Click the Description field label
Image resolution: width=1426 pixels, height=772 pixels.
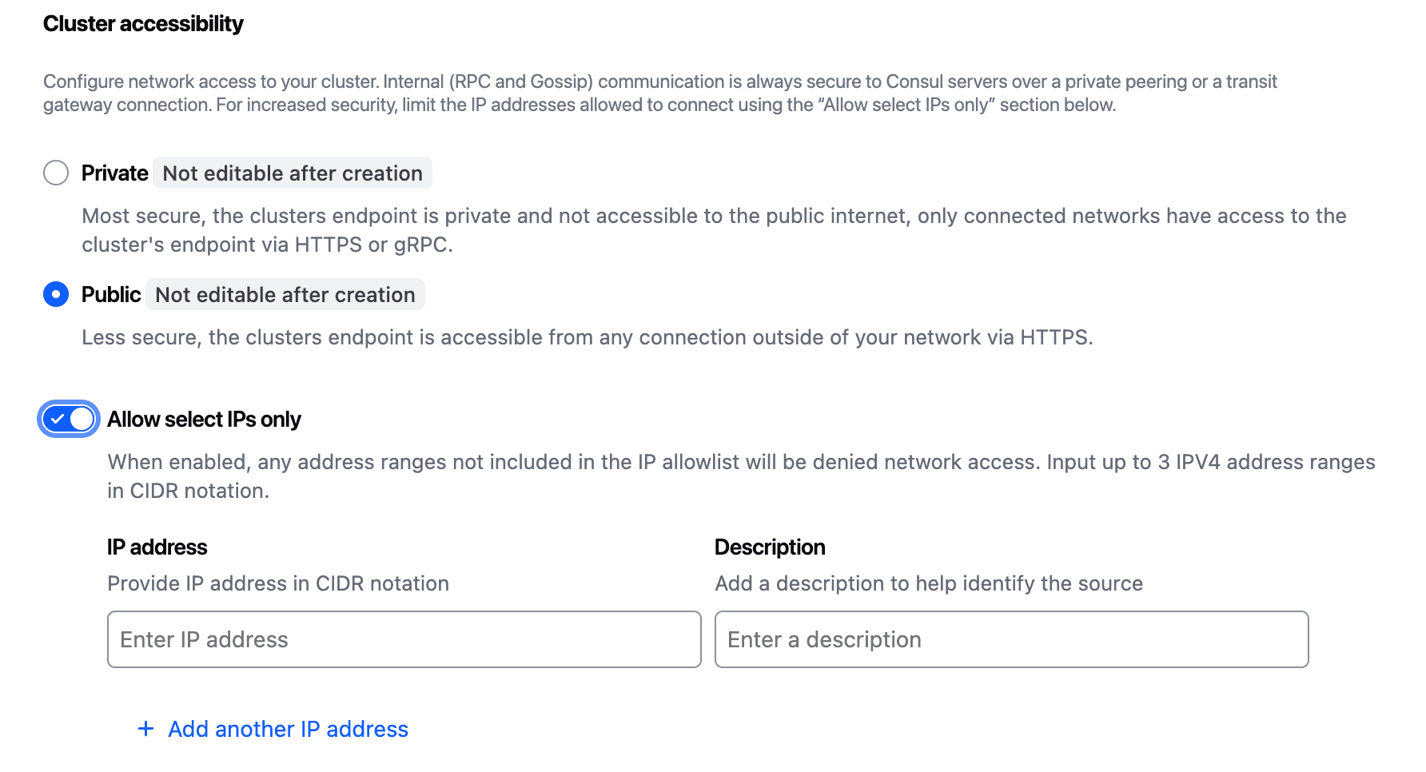coord(770,547)
